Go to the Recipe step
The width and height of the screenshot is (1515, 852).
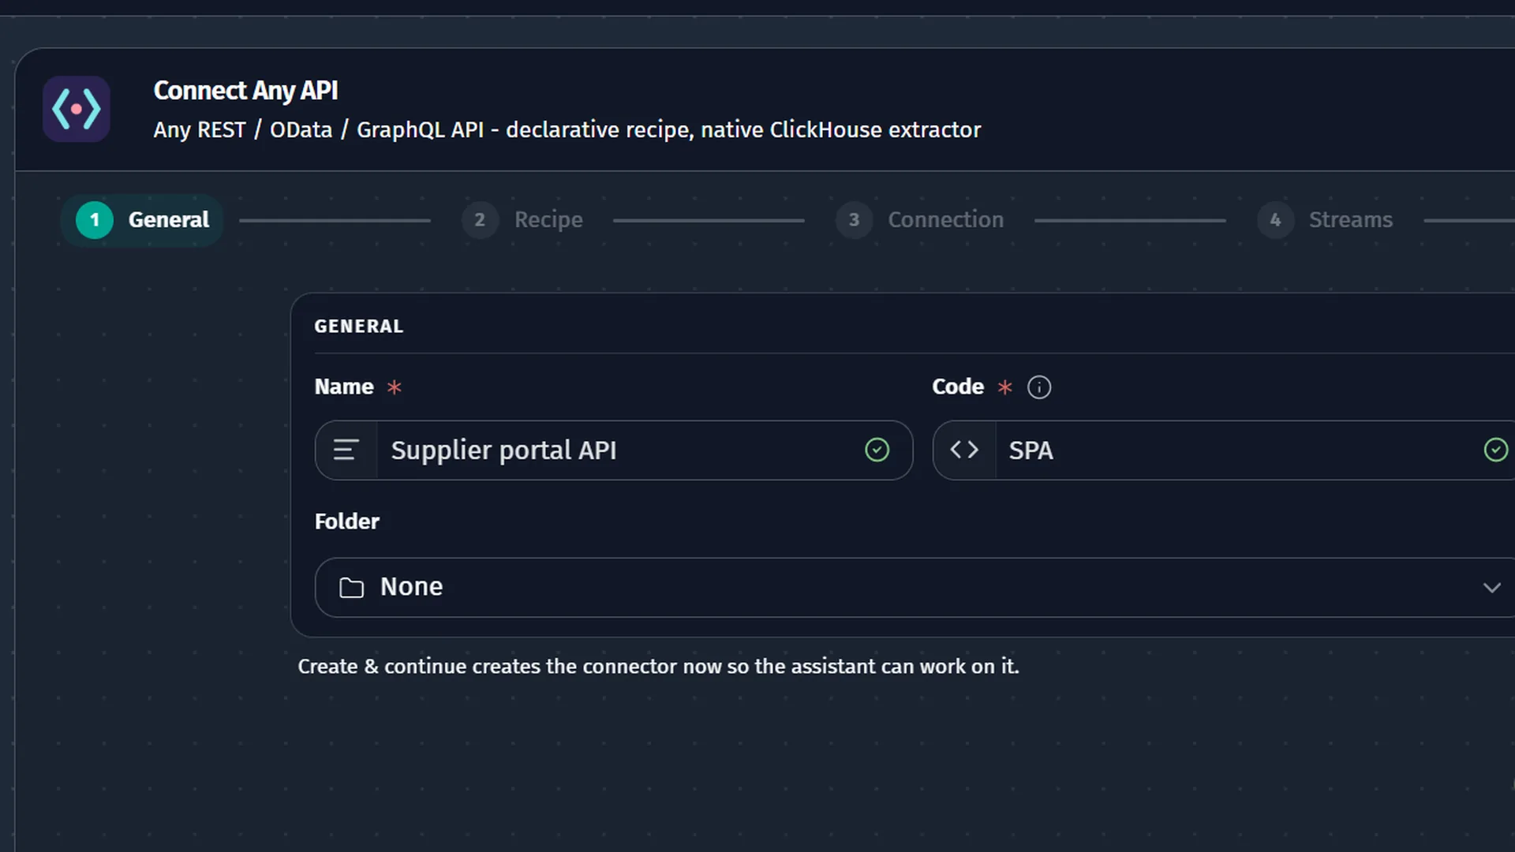(522, 220)
